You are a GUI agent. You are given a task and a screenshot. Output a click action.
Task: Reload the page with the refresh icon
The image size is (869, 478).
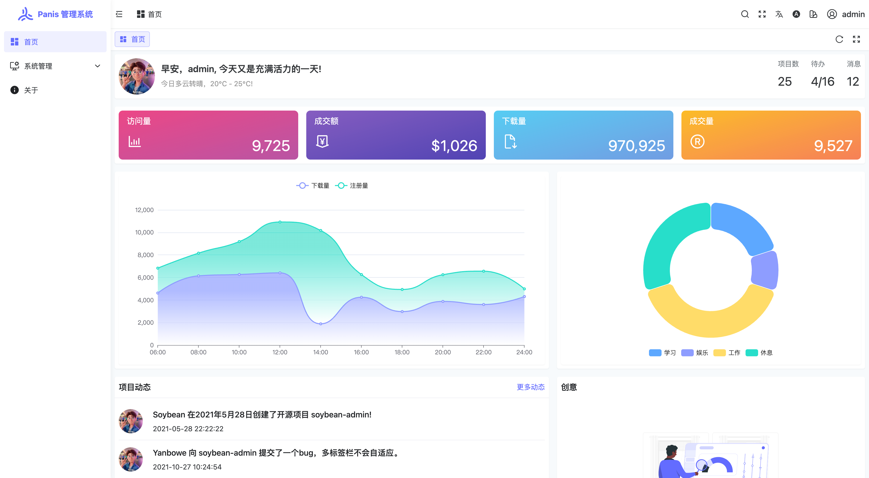(839, 39)
